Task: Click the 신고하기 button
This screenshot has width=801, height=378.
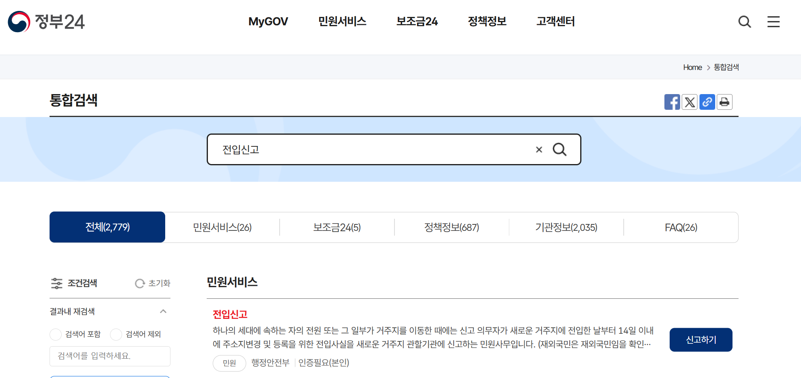Action: pos(701,339)
